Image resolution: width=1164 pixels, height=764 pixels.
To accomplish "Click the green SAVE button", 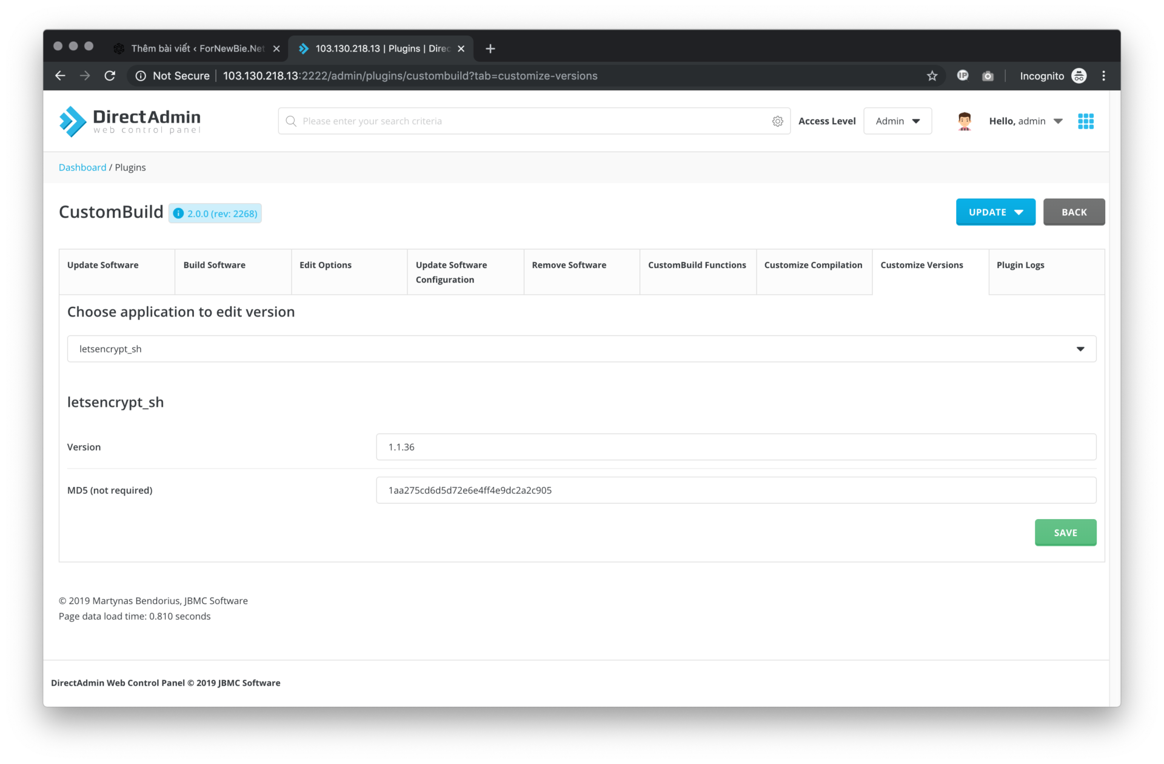I will pos(1065,532).
